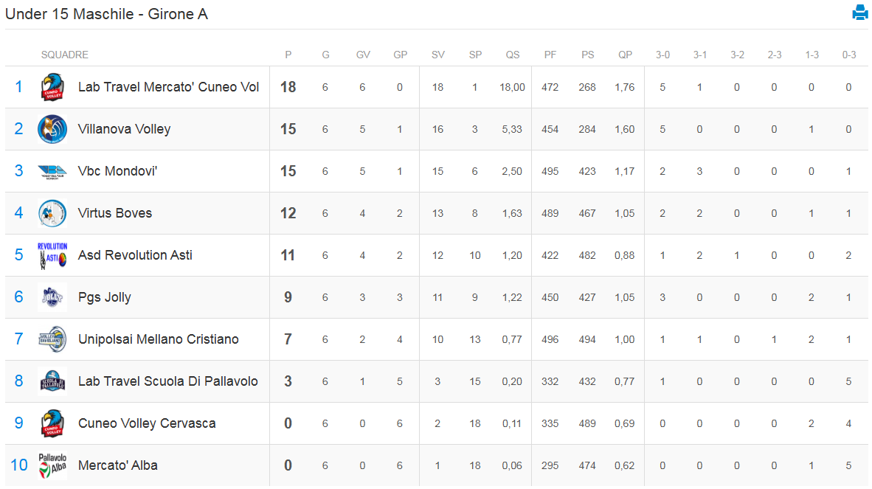Select the Pgs Jolly team name
872x489 pixels.
tap(105, 297)
